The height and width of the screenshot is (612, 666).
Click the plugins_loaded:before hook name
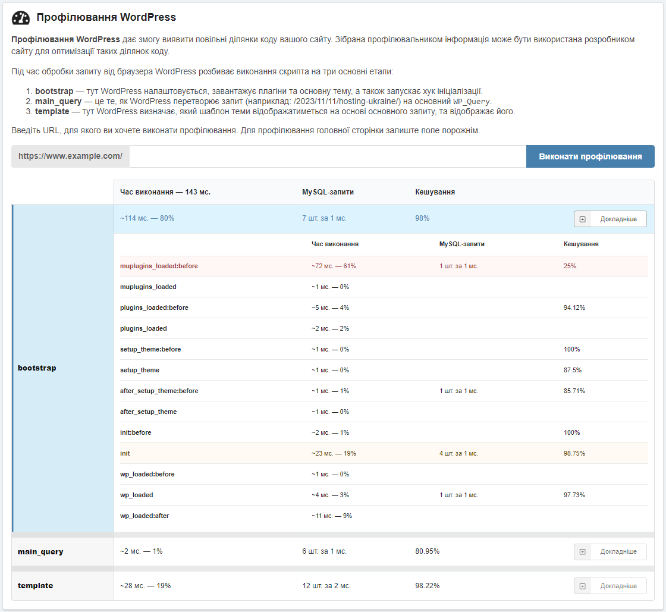pyautogui.click(x=154, y=307)
